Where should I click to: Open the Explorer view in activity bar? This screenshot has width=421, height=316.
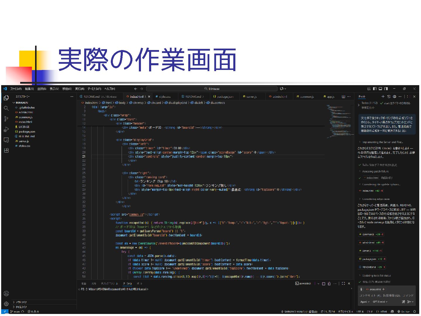point(6,98)
